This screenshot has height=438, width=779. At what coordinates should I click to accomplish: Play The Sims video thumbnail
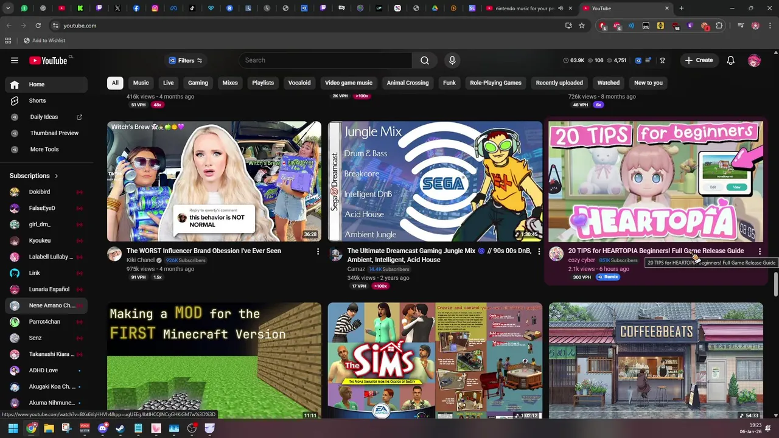[435, 361]
